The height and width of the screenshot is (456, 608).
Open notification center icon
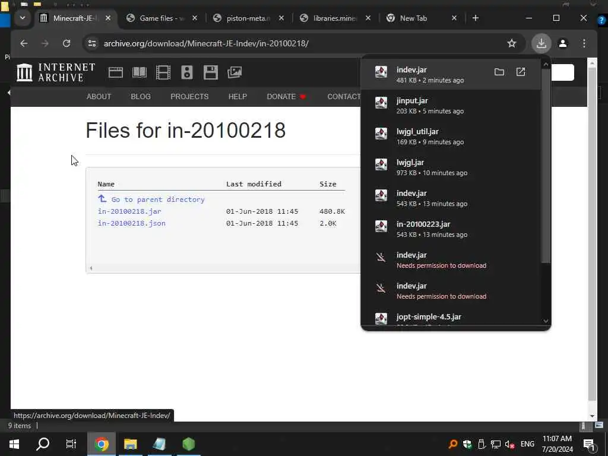pos(589,444)
